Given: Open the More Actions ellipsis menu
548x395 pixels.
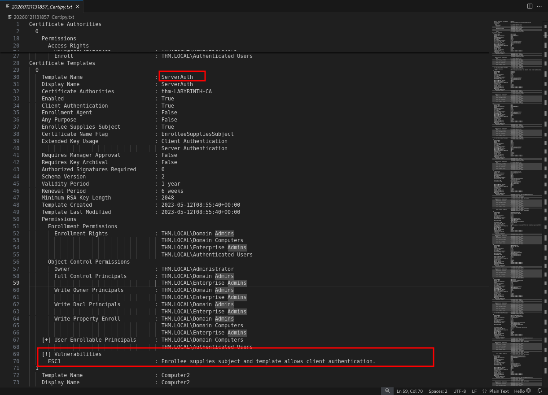Looking at the screenshot, I should [539, 6].
